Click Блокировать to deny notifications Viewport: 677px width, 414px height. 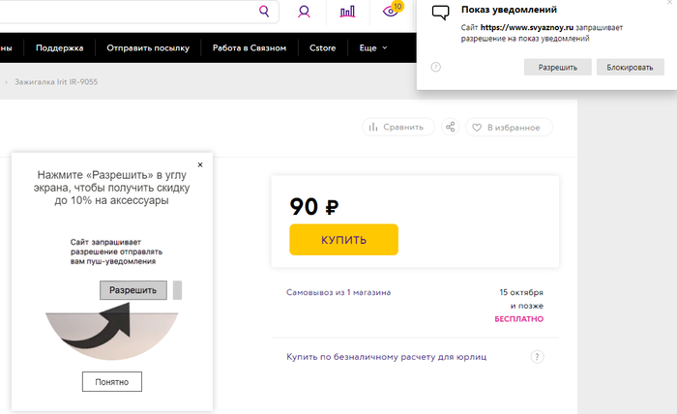(630, 67)
